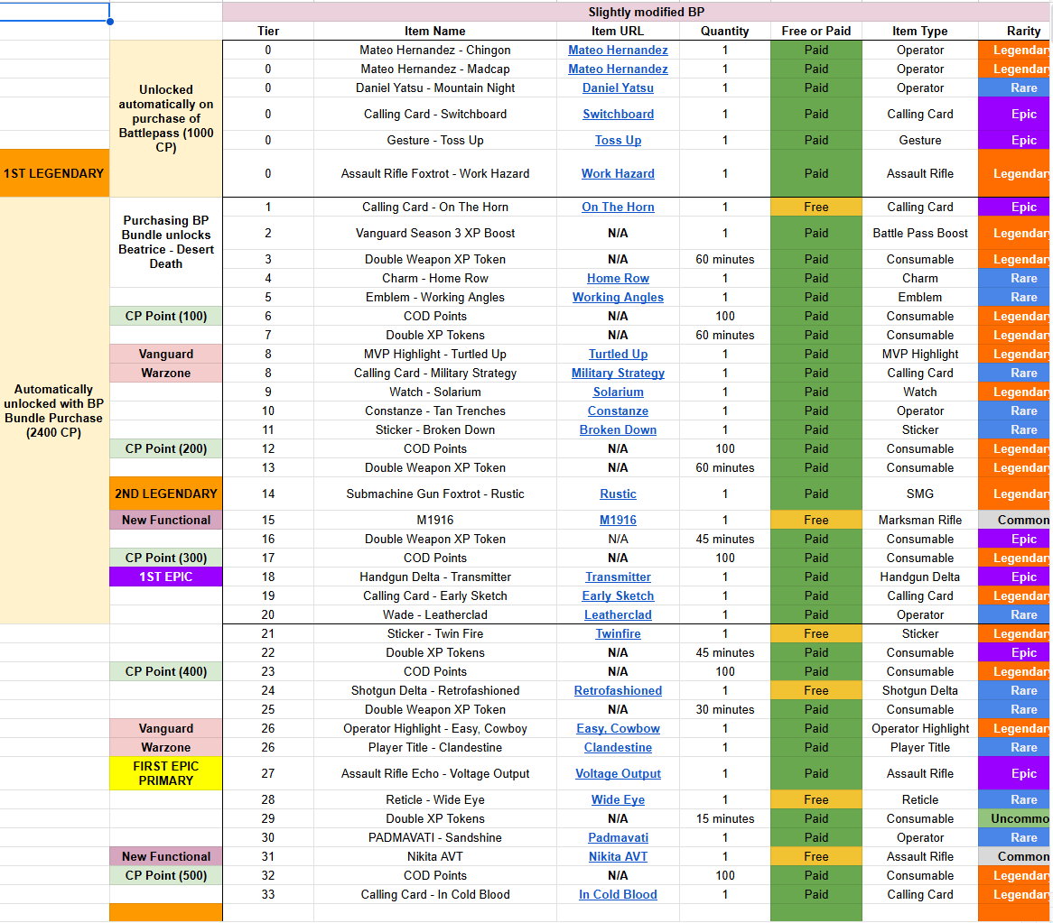Viewport: 1053px width, 923px height.
Task: Open the Mateo Hernandez link in Madcap row
Action: [618, 69]
